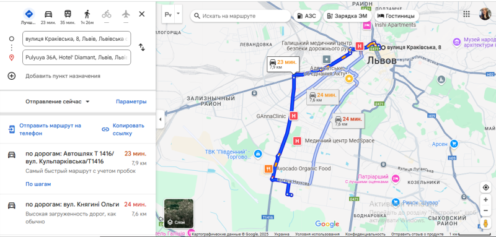Show my current location on map
496x237 pixels.
point(485,187)
